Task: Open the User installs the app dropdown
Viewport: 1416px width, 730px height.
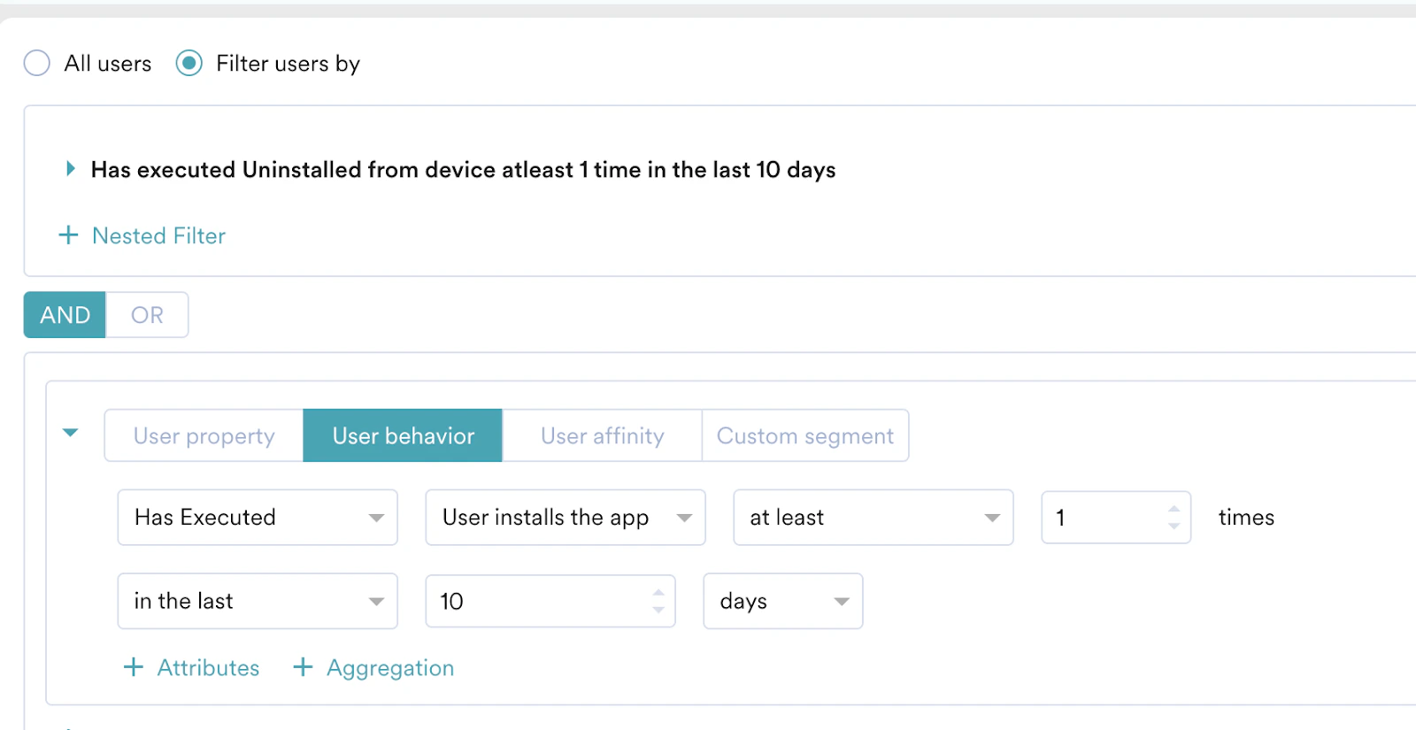Action: click(565, 518)
